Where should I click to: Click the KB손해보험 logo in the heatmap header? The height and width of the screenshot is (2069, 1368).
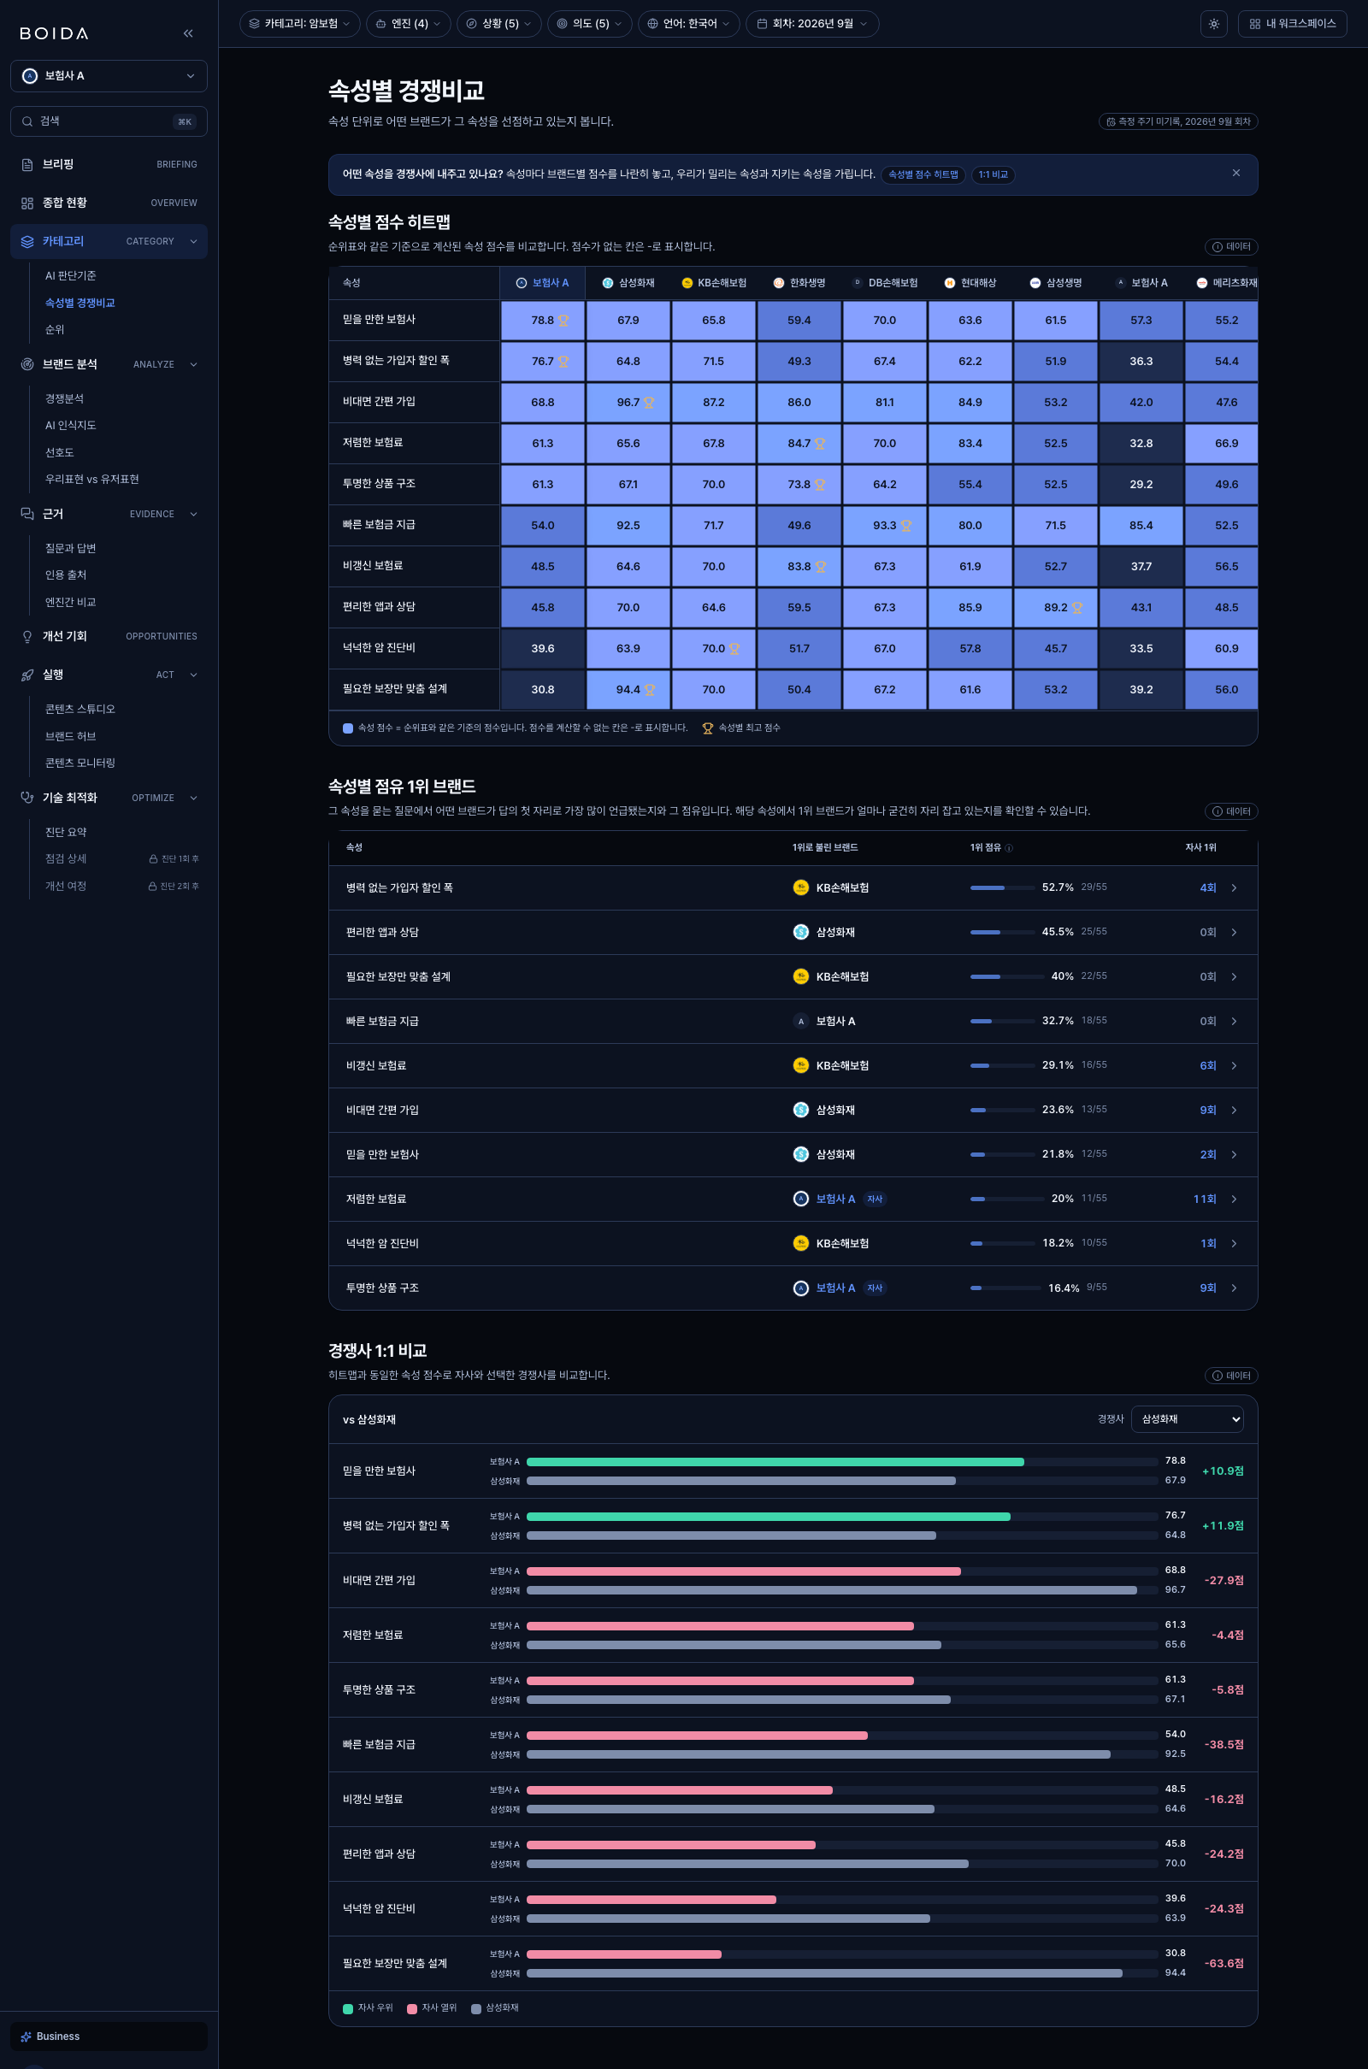[687, 283]
